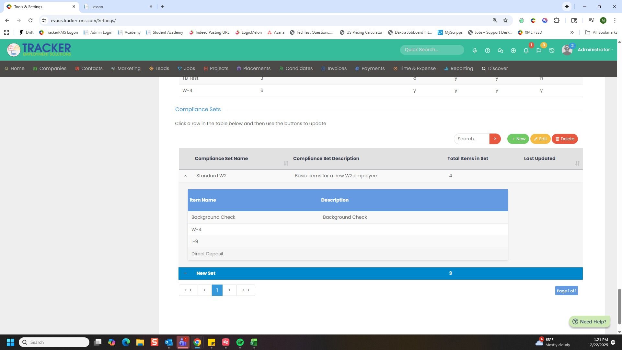Open the Administrator user dropdown
The width and height of the screenshot is (622, 350).
tap(595, 50)
